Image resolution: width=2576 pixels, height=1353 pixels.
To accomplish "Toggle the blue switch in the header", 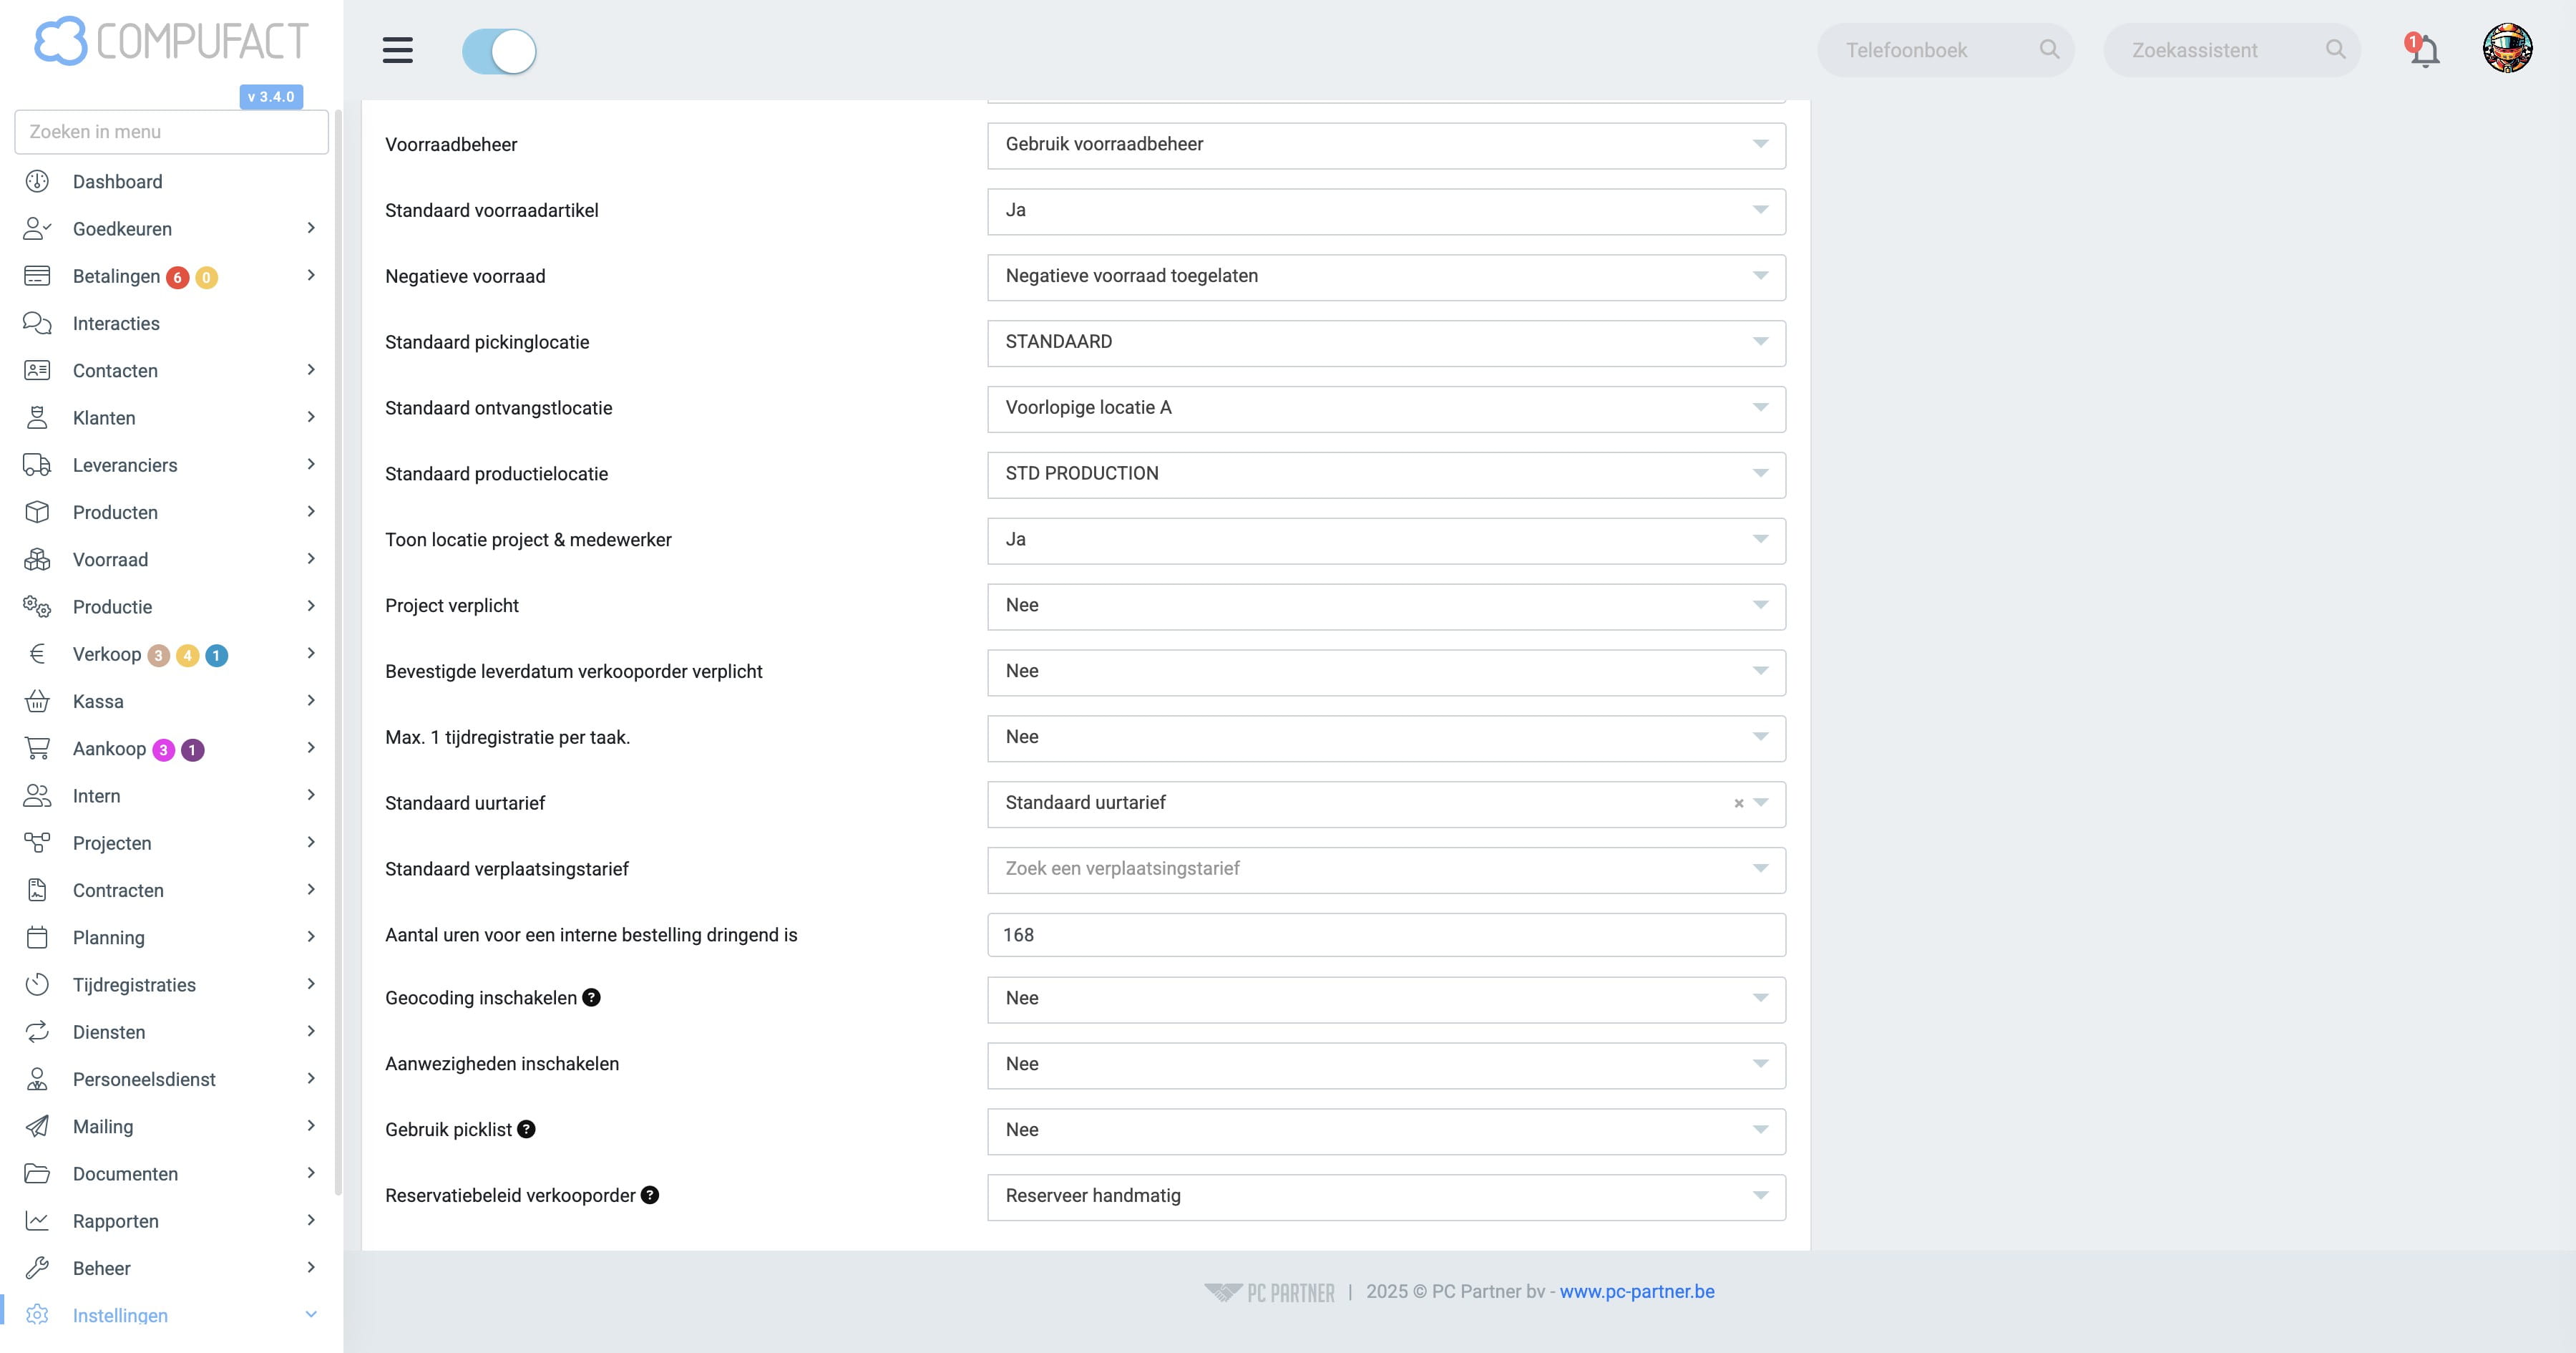I will point(499,51).
